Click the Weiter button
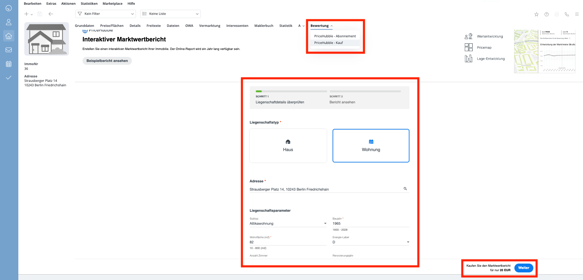The image size is (583, 280). coord(524,268)
